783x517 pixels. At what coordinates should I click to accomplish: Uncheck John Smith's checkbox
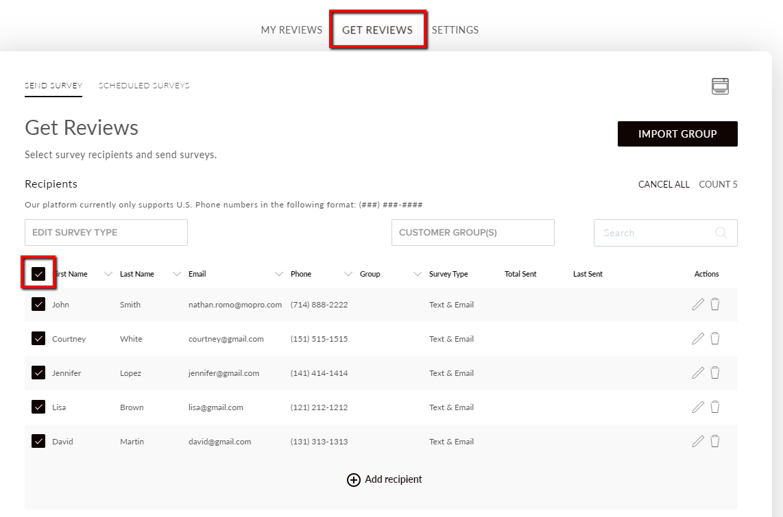click(x=38, y=304)
